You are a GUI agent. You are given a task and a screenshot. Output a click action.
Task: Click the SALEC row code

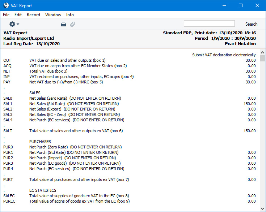pos(9,196)
